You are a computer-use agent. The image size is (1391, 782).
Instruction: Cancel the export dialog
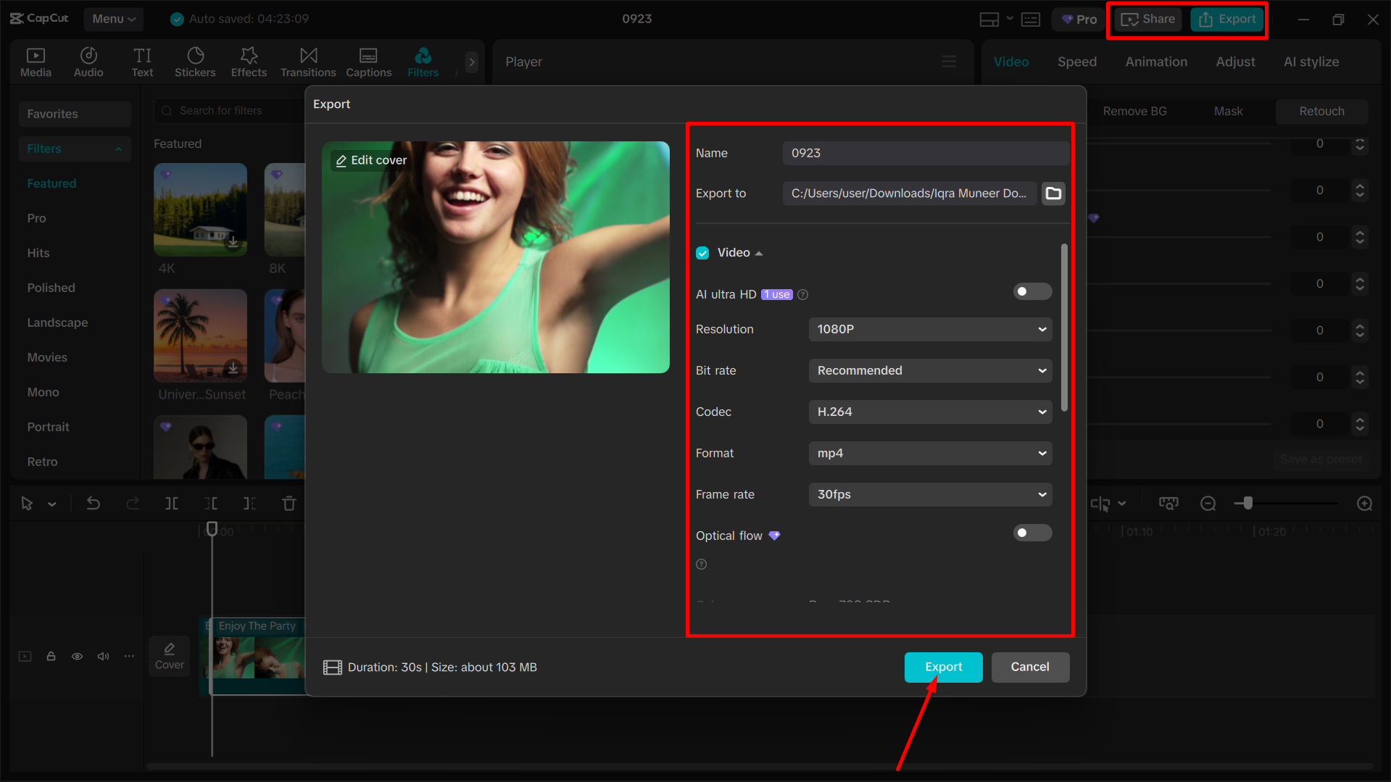(x=1030, y=667)
